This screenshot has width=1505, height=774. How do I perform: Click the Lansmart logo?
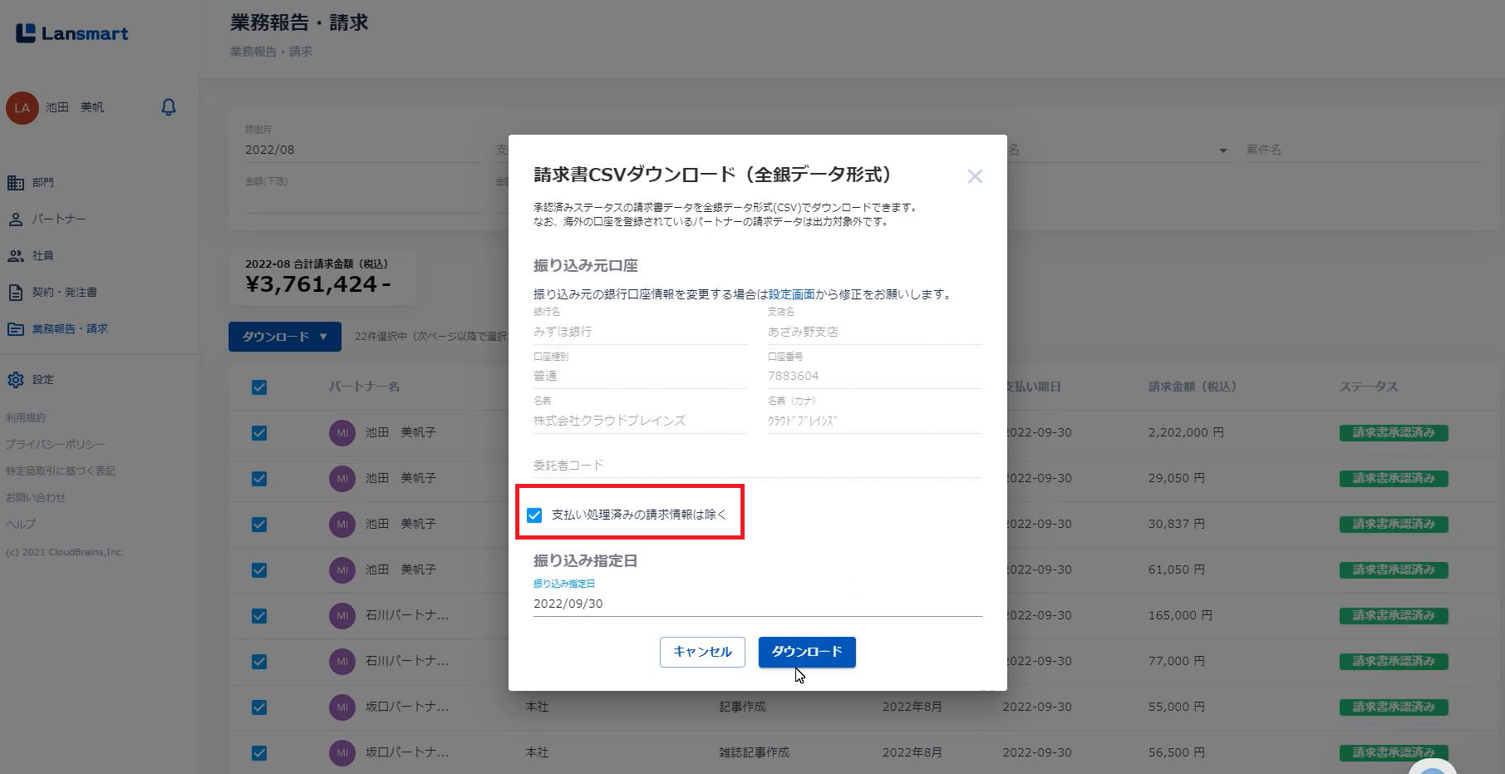pyautogui.click(x=72, y=33)
